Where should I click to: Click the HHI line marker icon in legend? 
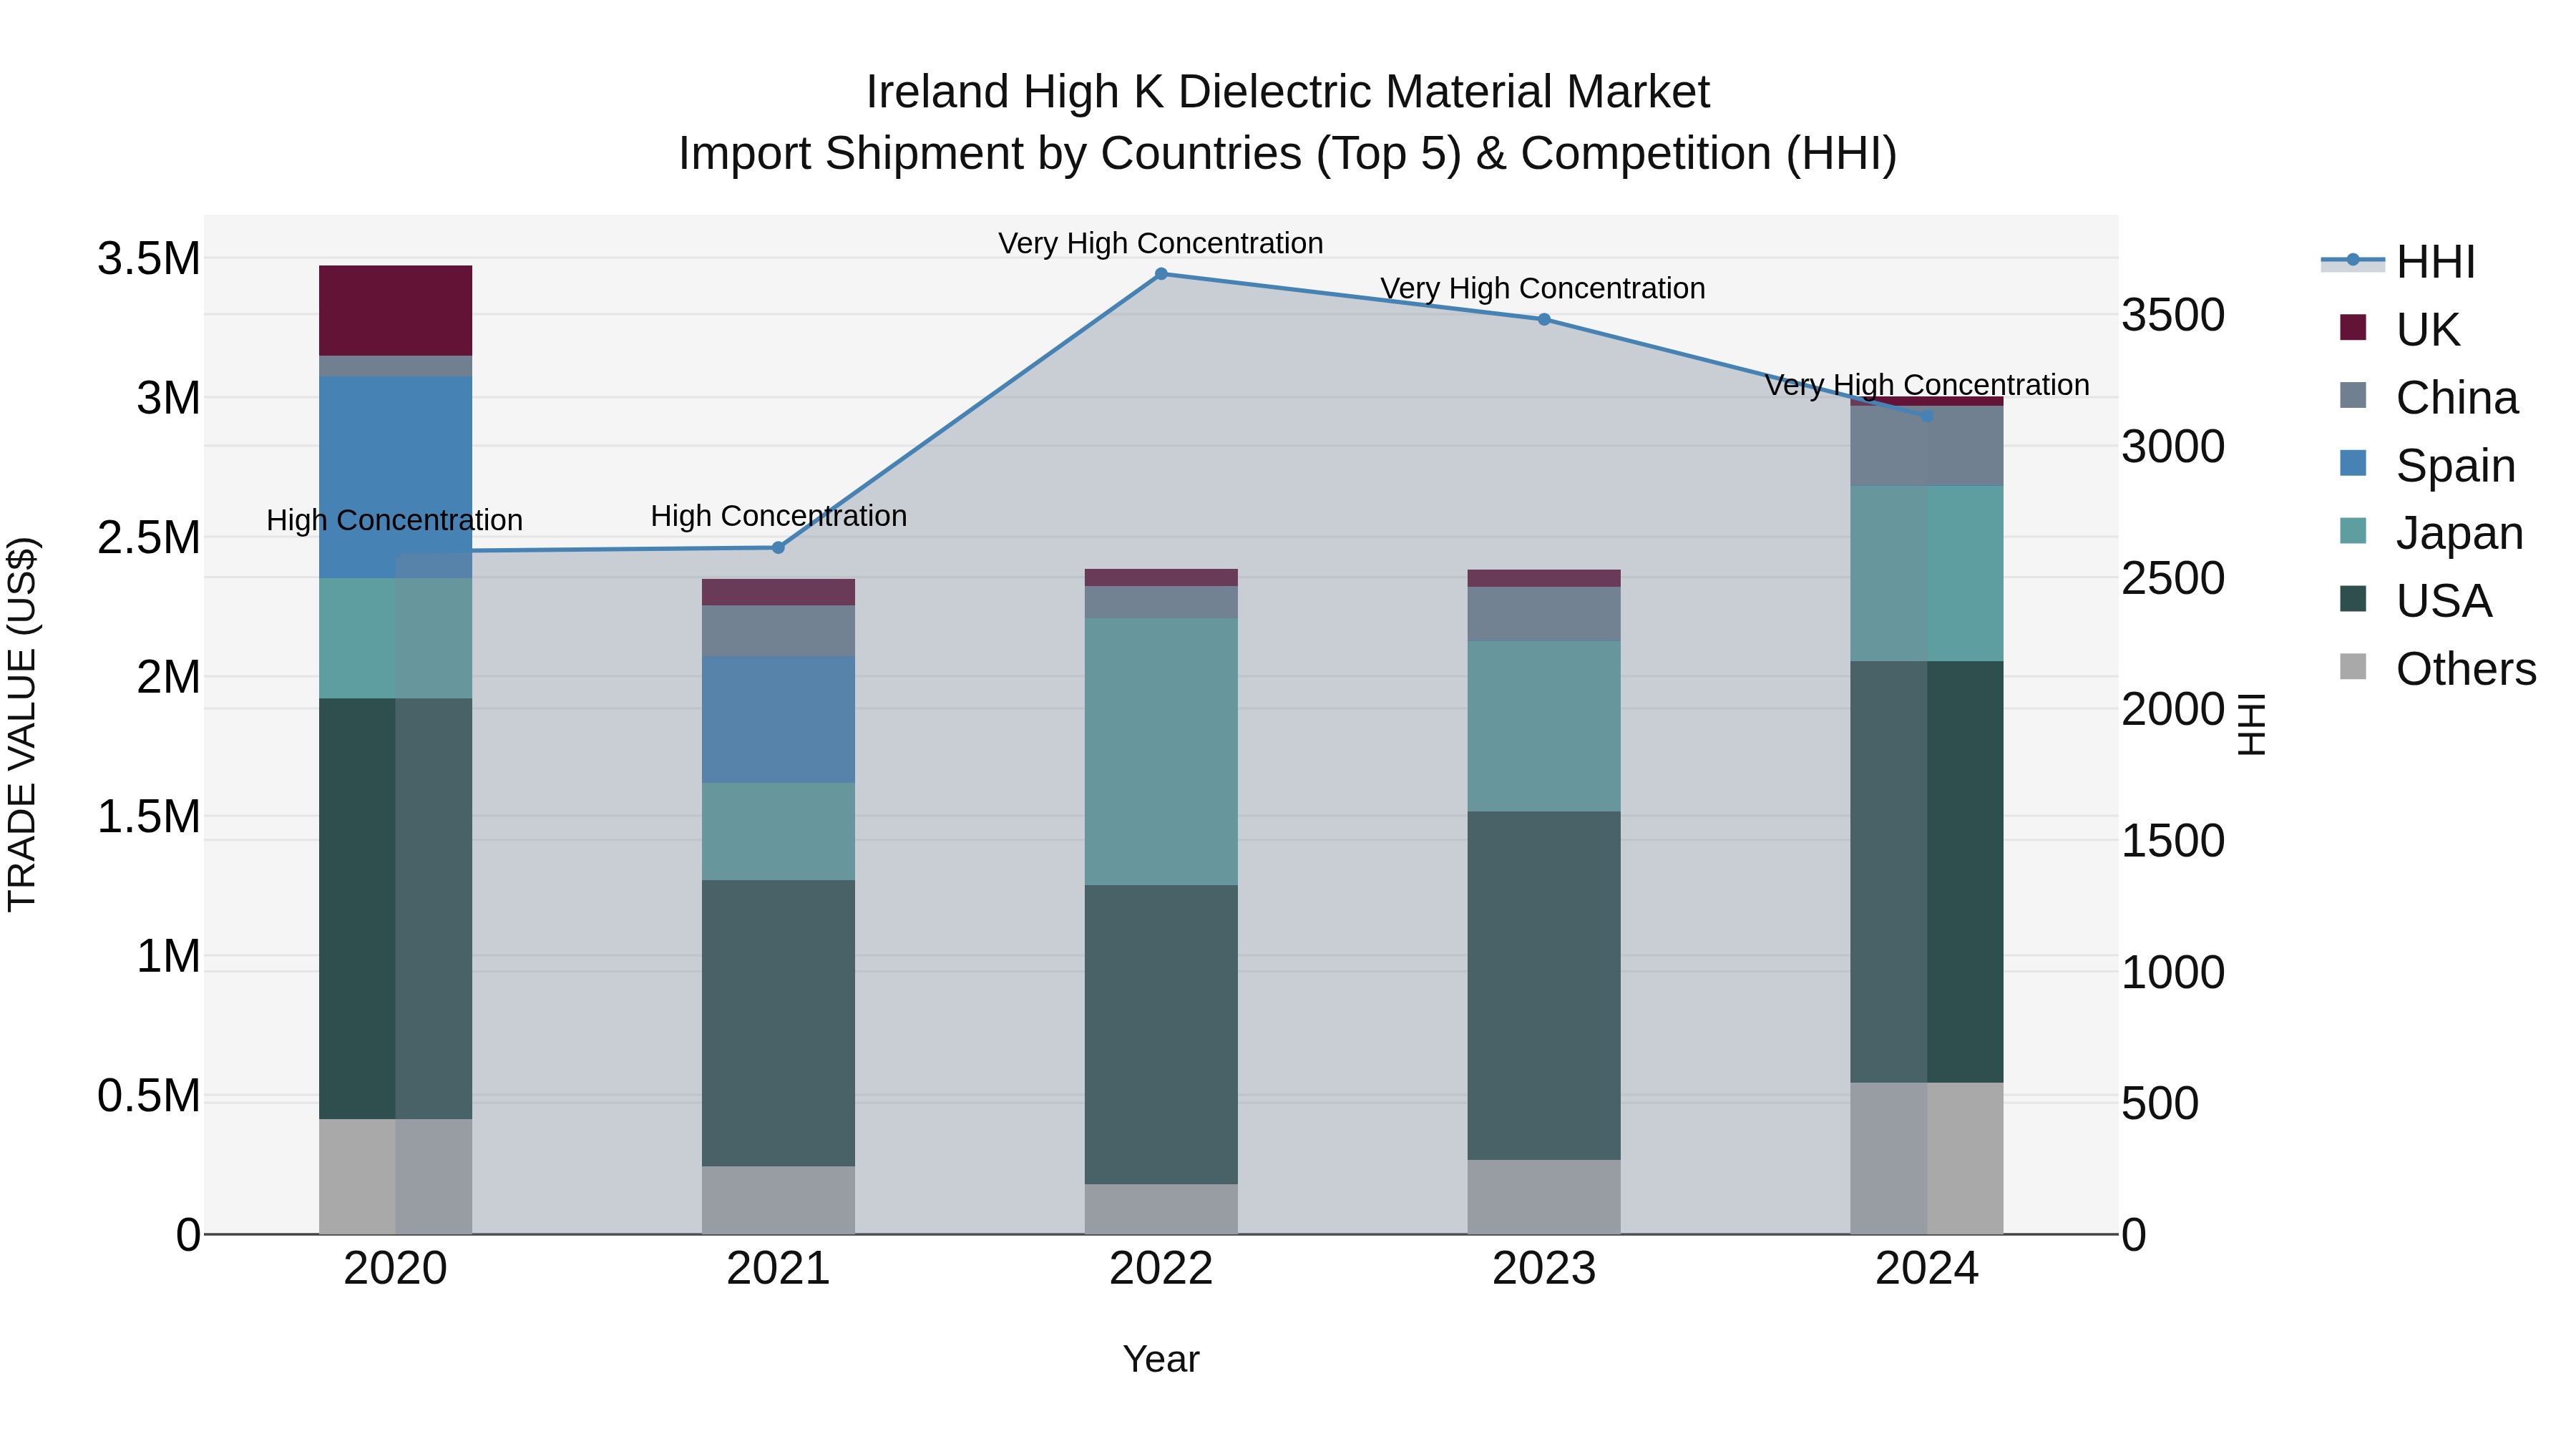click(2352, 261)
